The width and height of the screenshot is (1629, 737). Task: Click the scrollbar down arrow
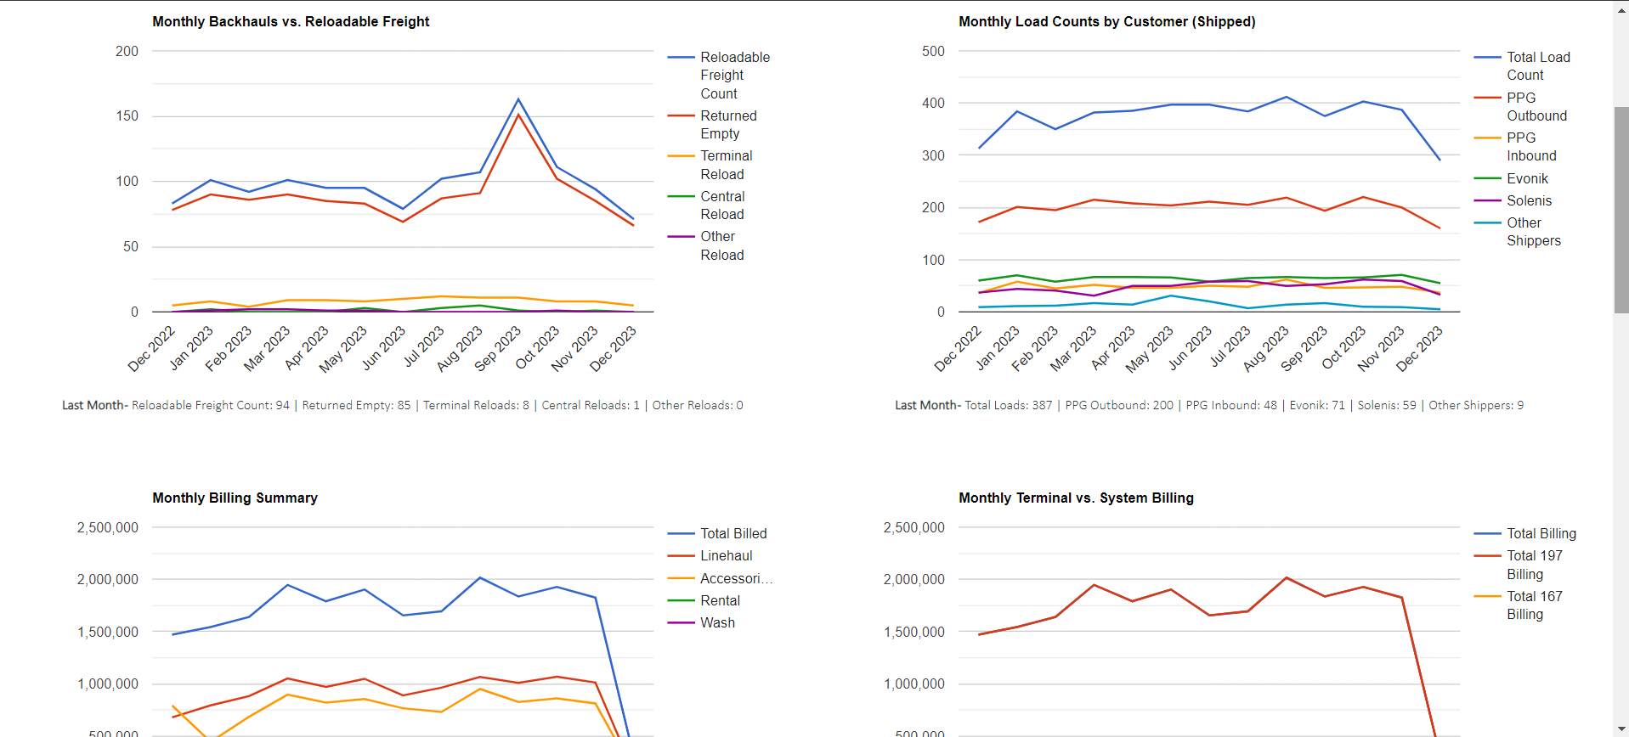coord(1621,729)
